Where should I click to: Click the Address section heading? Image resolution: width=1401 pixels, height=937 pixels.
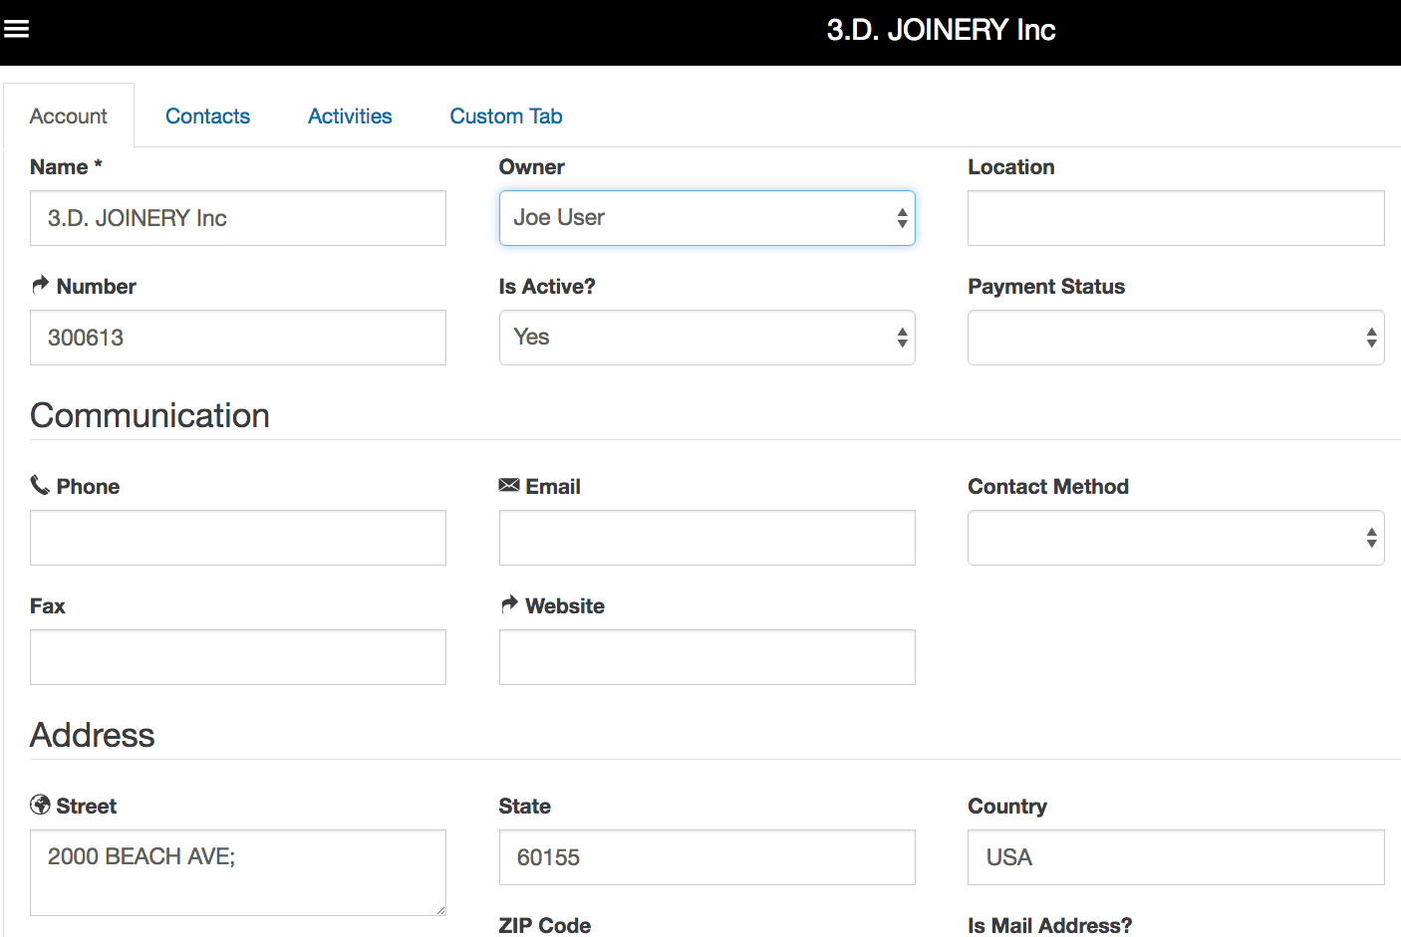tap(92, 735)
